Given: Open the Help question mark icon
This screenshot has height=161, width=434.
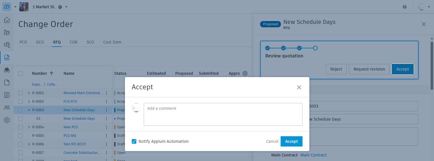Looking at the screenshot, I should pyautogui.click(x=405, y=7).
